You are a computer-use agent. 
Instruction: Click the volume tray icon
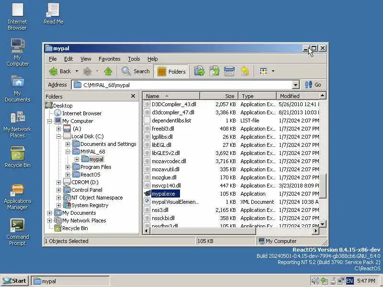(315, 281)
